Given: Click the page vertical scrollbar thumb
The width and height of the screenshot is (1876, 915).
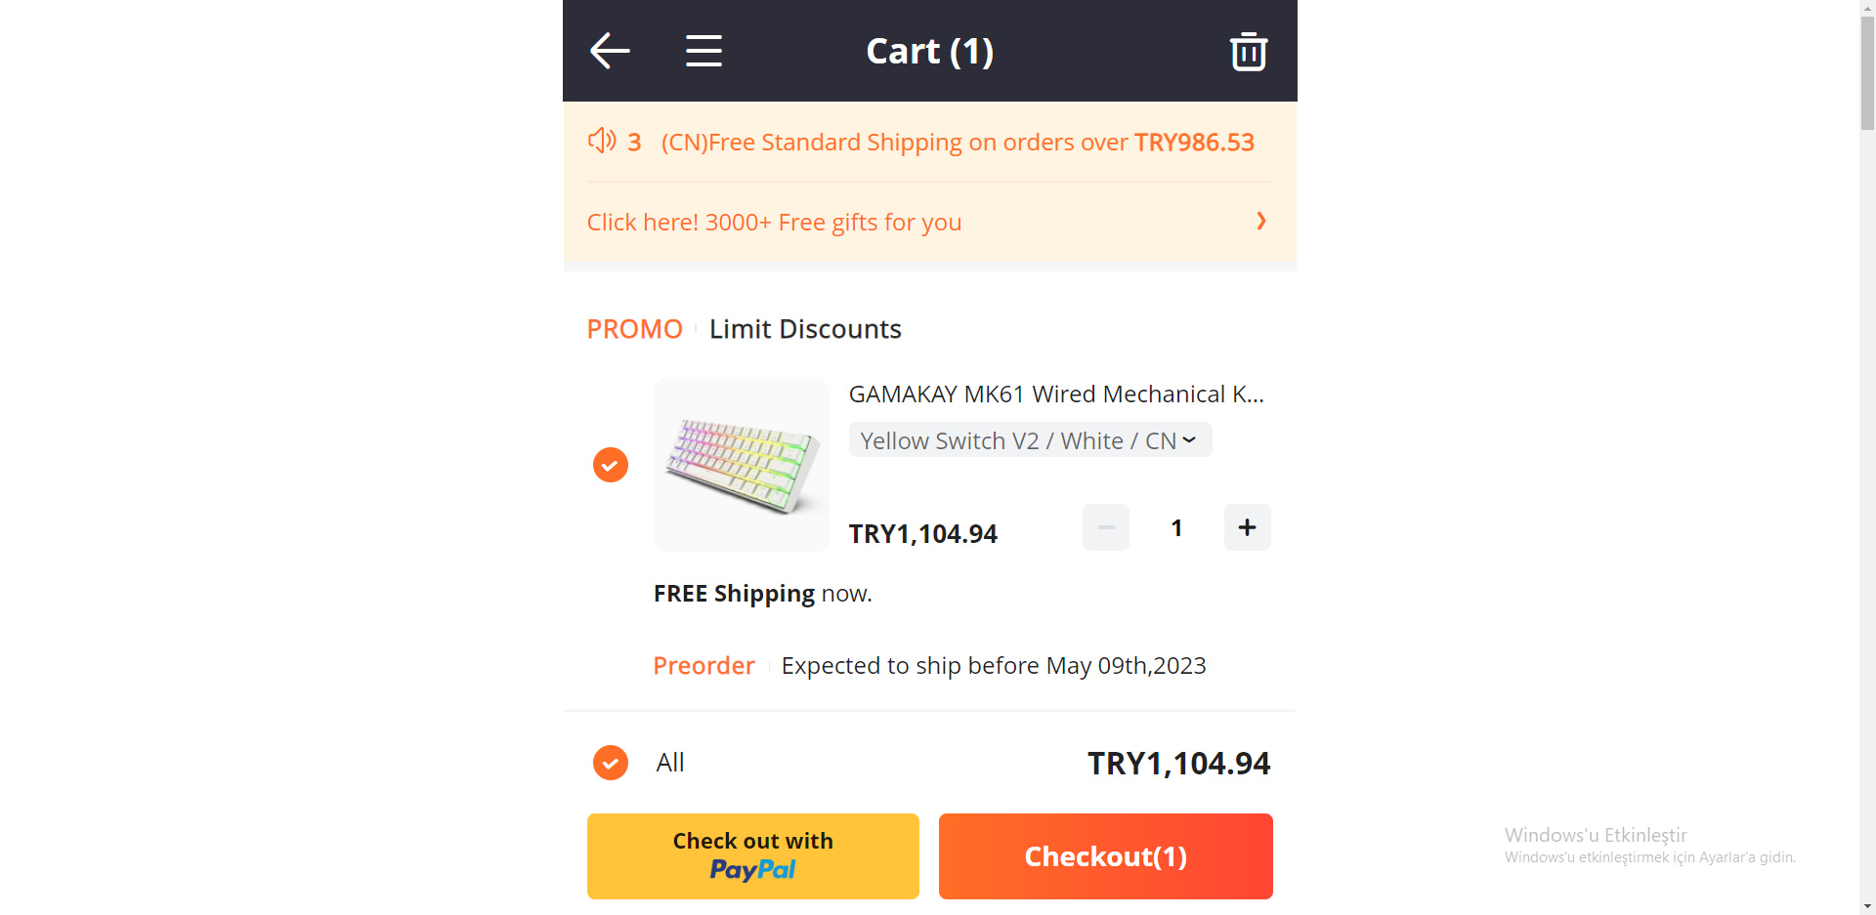Looking at the screenshot, I should coord(1867,73).
